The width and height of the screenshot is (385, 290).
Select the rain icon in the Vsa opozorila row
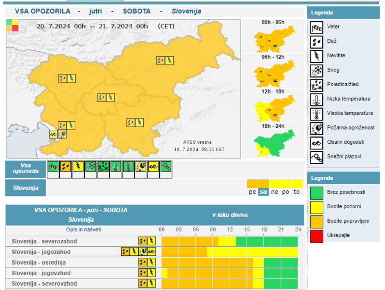66,166
